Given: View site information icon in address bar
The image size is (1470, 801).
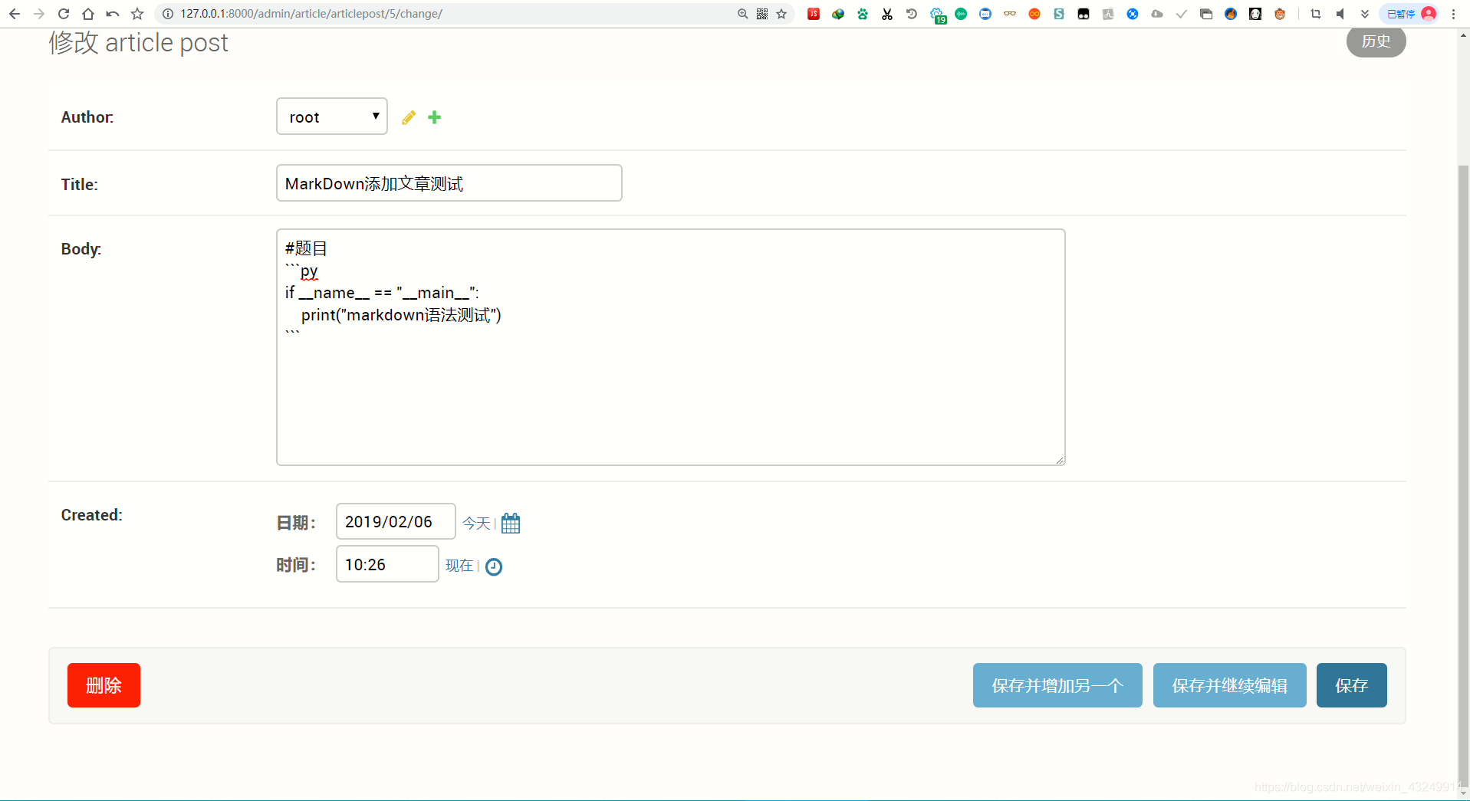Looking at the screenshot, I should 168,14.
